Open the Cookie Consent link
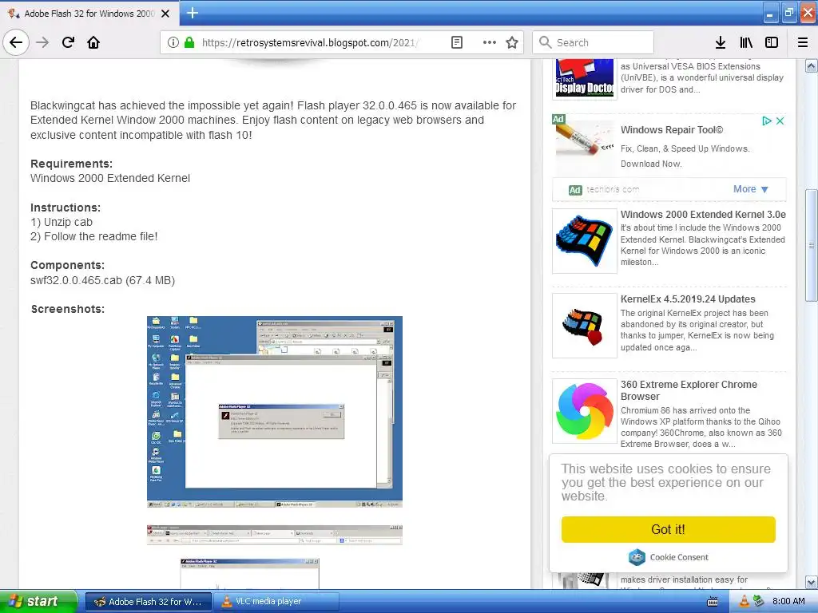Viewport: 818px width, 613px height. pyautogui.click(x=679, y=557)
